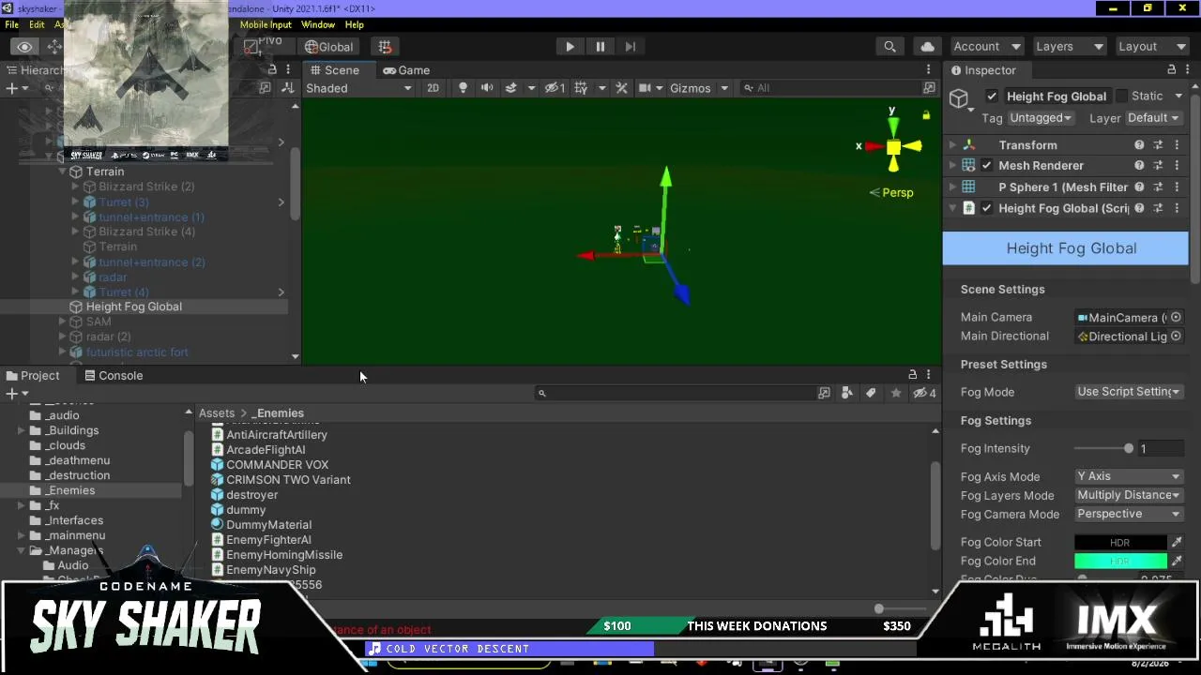
Task: Open the Fog Axis Mode dropdown
Action: pyautogui.click(x=1129, y=476)
